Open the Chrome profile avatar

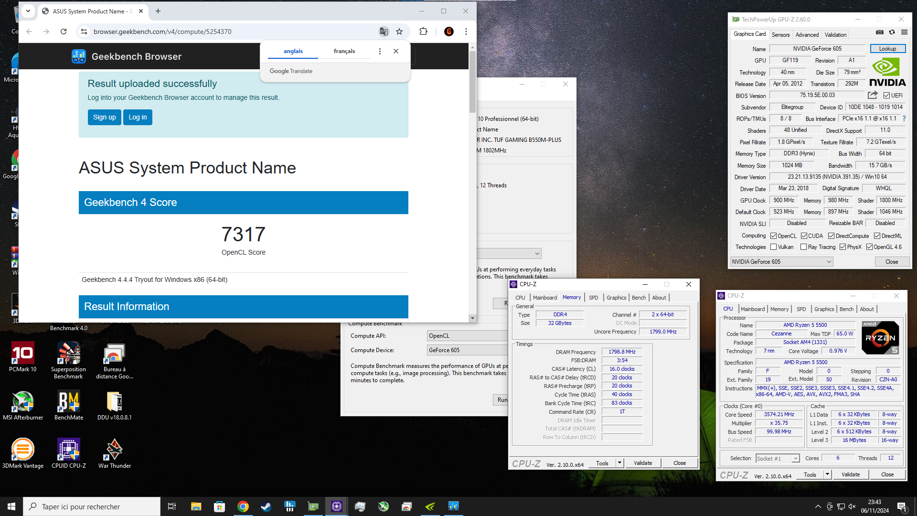(x=448, y=32)
